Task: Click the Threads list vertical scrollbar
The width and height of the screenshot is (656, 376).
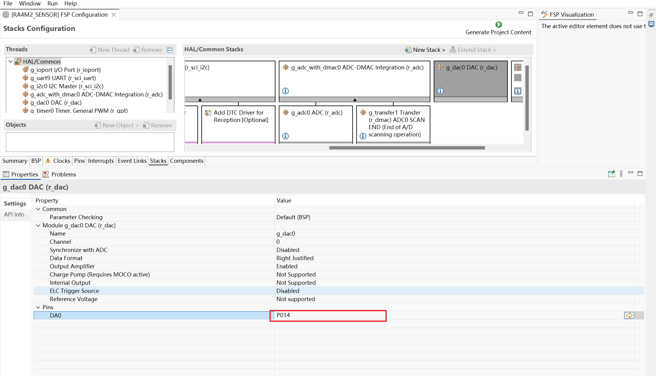Action: pyautogui.click(x=170, y=82)
